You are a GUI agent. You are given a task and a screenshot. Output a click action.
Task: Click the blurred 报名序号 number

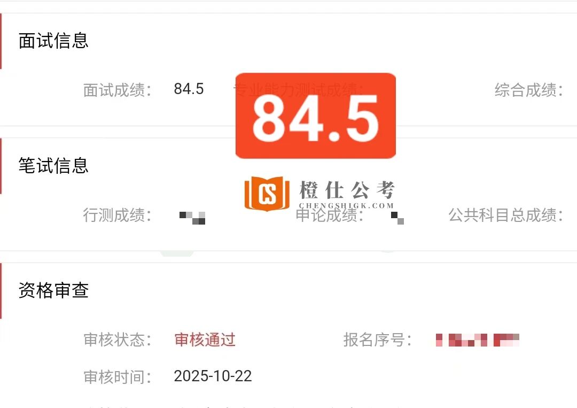click(x=478, y=340)
